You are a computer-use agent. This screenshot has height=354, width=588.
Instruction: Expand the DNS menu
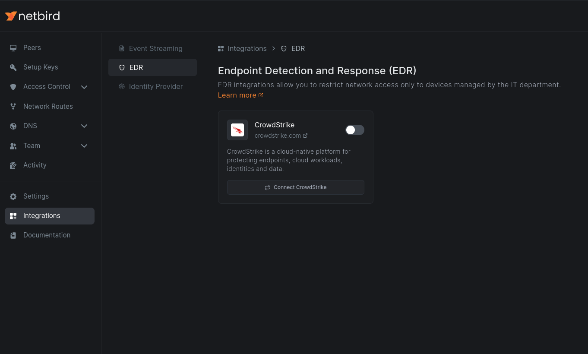coord(84,126)
